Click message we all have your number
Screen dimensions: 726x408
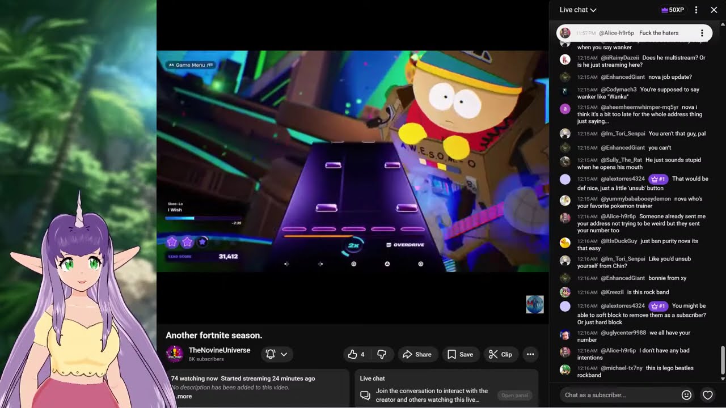pyautogui.click(x=634, y=337)
